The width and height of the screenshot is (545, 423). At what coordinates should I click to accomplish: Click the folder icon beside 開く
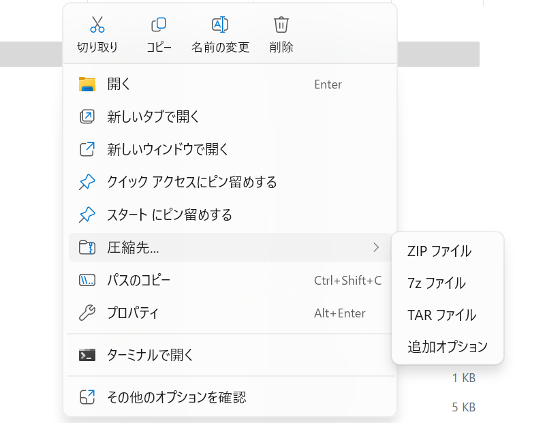[x=87, y=84]
